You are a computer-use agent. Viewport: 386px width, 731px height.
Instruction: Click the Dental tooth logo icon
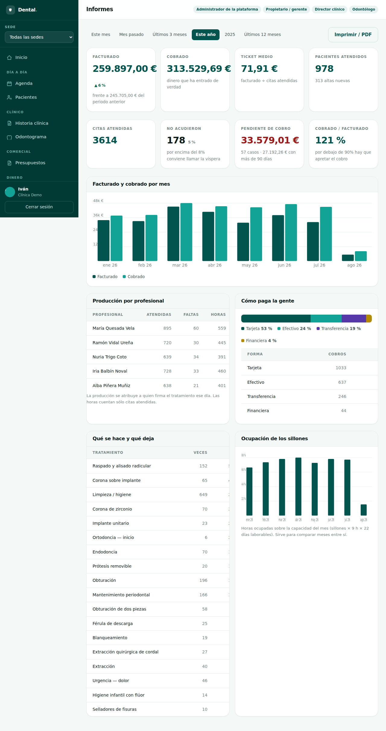point(11,10)
